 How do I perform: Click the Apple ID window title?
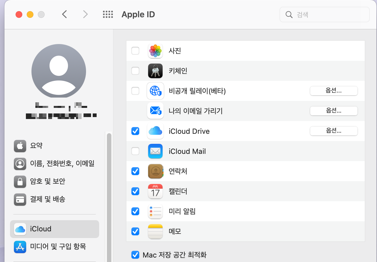coord(138,14)
